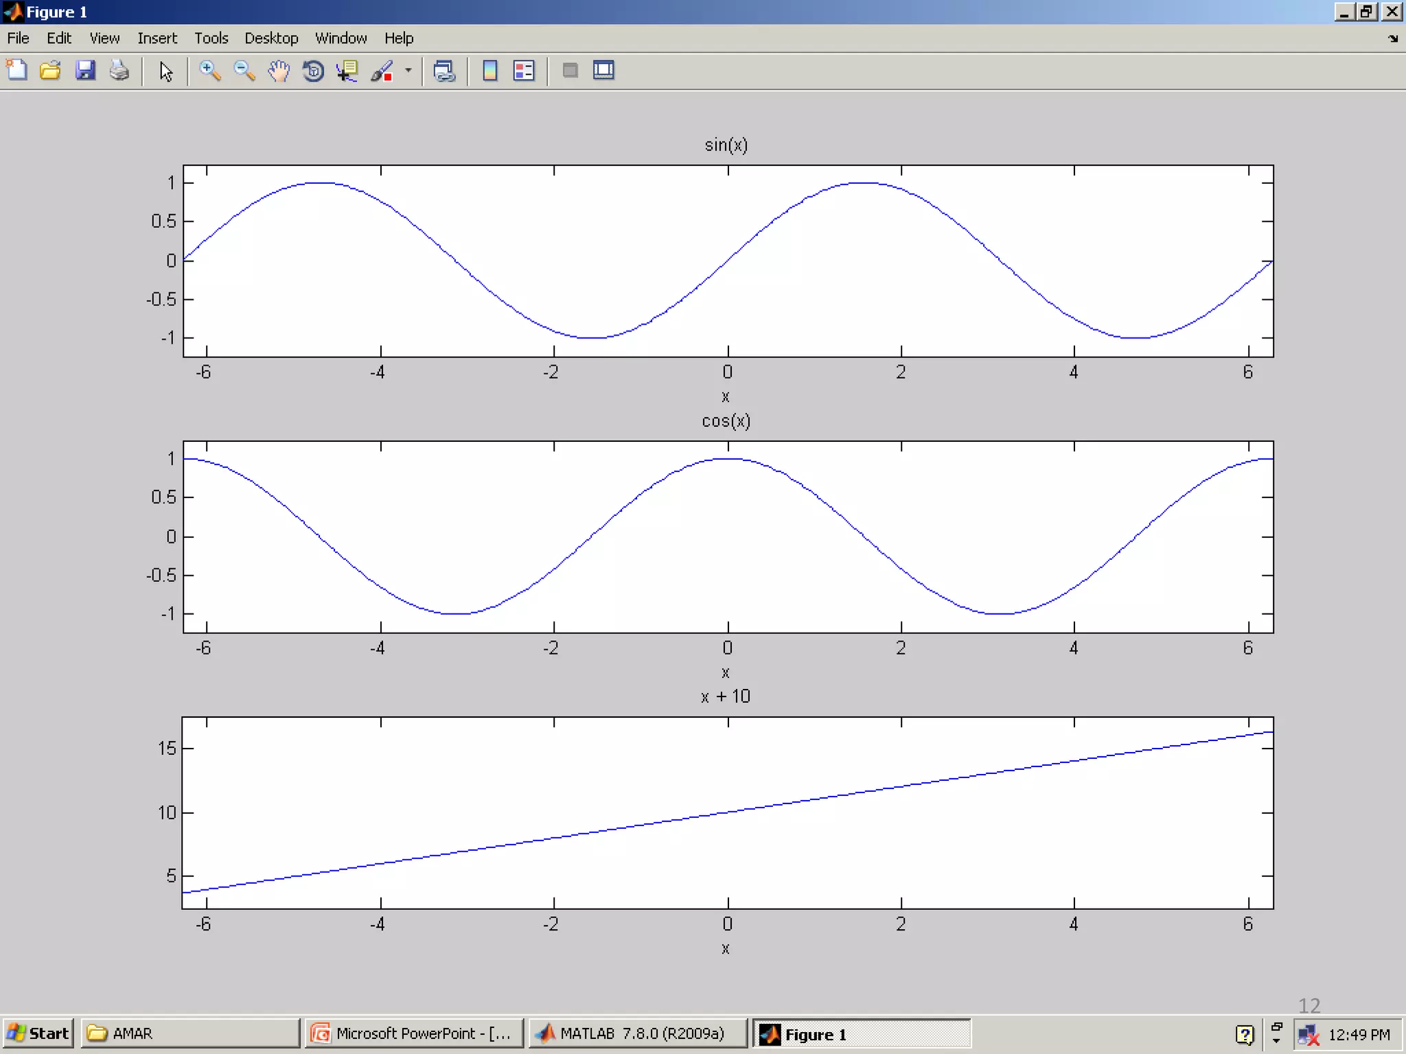
Task: Click the New Figure icon
Action: [x=16, y=71]
